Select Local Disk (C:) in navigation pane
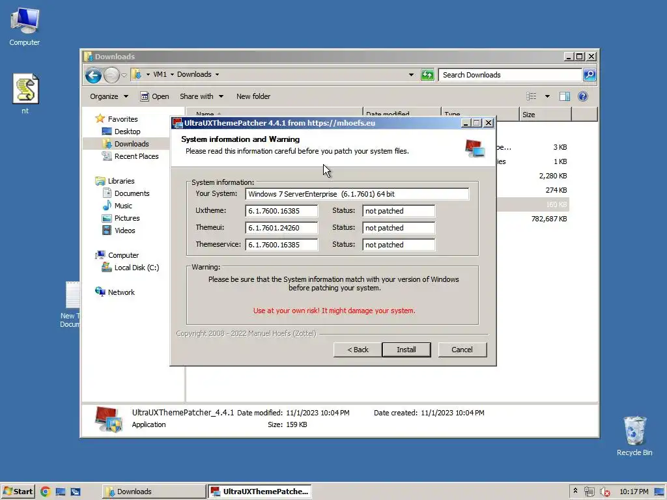Screen dimensions: 667x500 pyautogui.click(x=137, y=268)
